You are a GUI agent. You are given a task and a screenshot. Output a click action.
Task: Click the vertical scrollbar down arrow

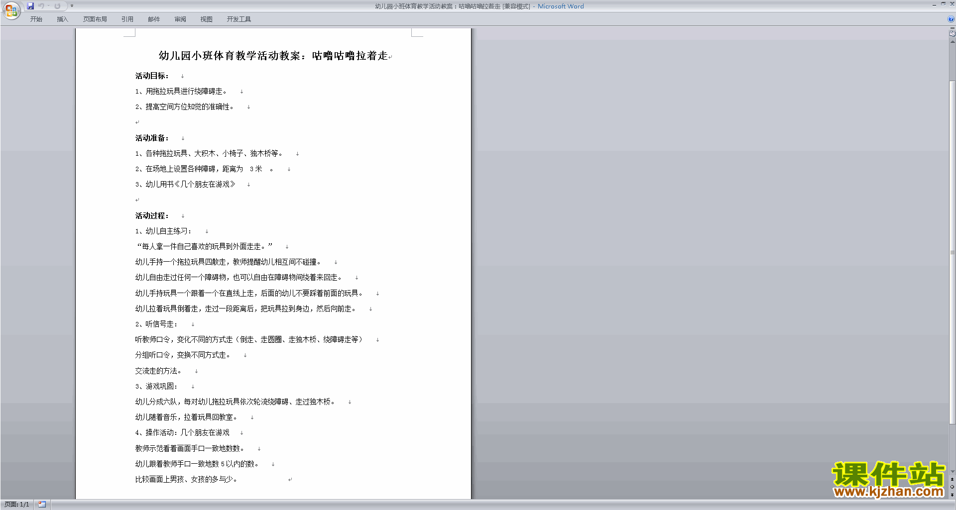[x=952, y=472]
